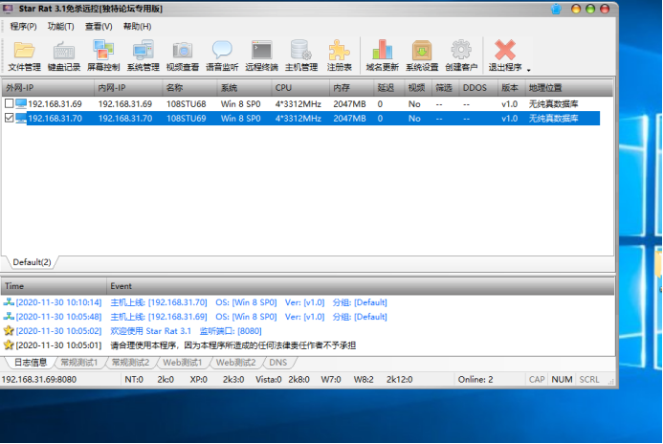663x444 pixels.
Task: Open the 注册表 registry tool
Action: tap(339, 55)
